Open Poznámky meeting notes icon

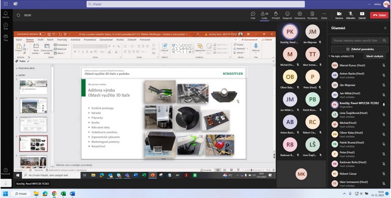pyautogui.click(x=312, y=14)
